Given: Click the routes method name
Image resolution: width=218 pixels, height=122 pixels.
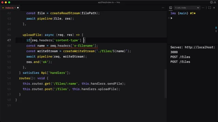Looking at the screenshot, I should click(x=25, y=78).
